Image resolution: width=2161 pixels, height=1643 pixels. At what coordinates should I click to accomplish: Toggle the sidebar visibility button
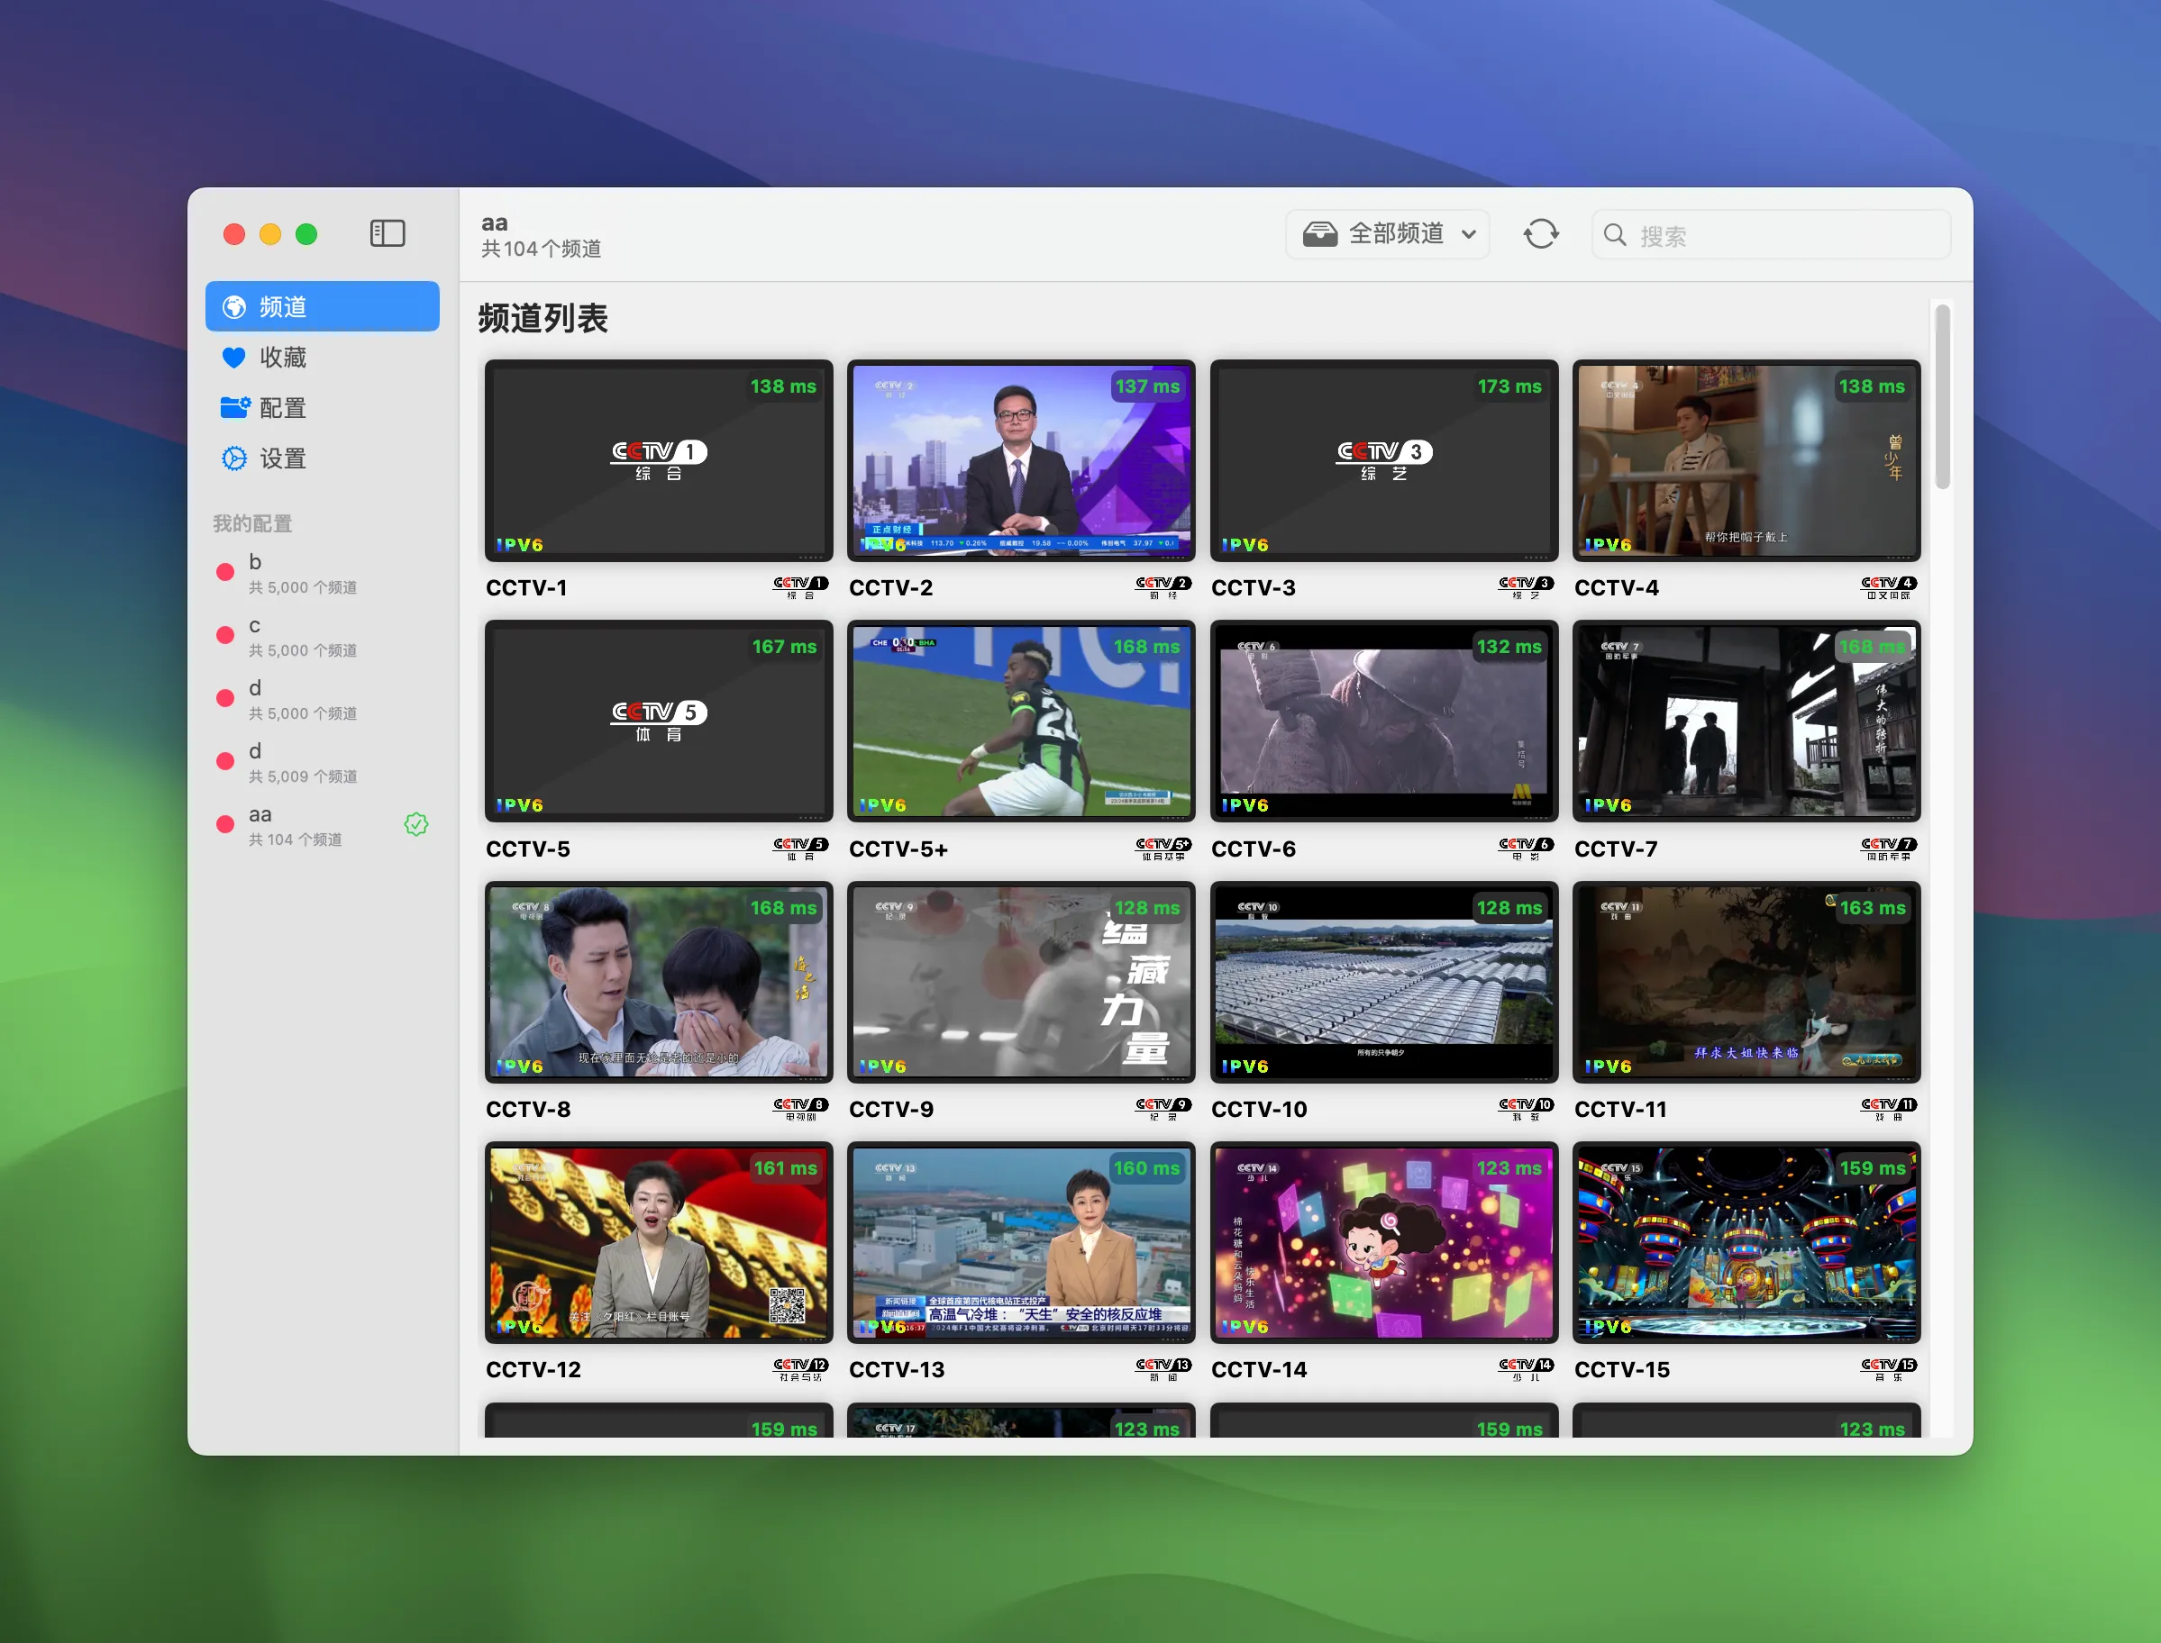tap(388, 233)
